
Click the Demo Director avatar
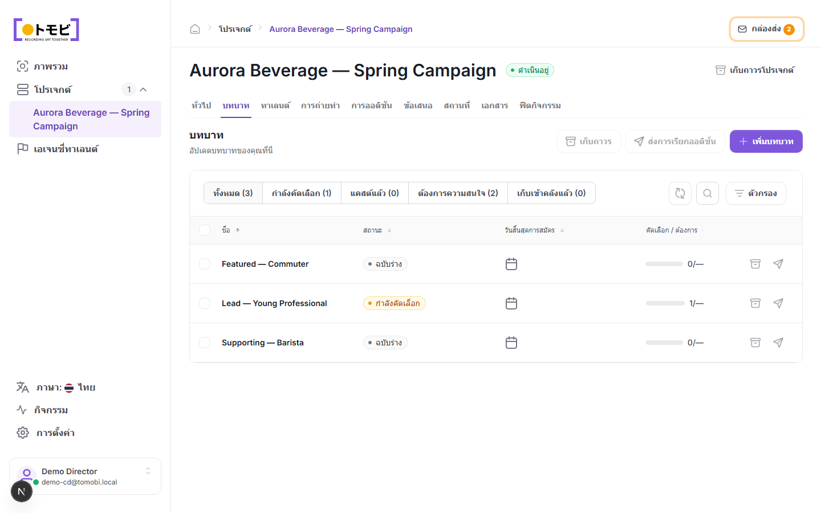(27, 474)
